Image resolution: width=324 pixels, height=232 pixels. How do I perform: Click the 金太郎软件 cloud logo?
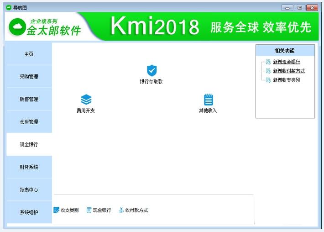[17, 27]
